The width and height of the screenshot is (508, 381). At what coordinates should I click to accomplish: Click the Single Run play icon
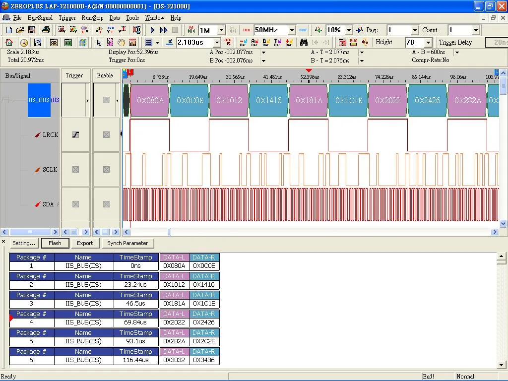152,30
